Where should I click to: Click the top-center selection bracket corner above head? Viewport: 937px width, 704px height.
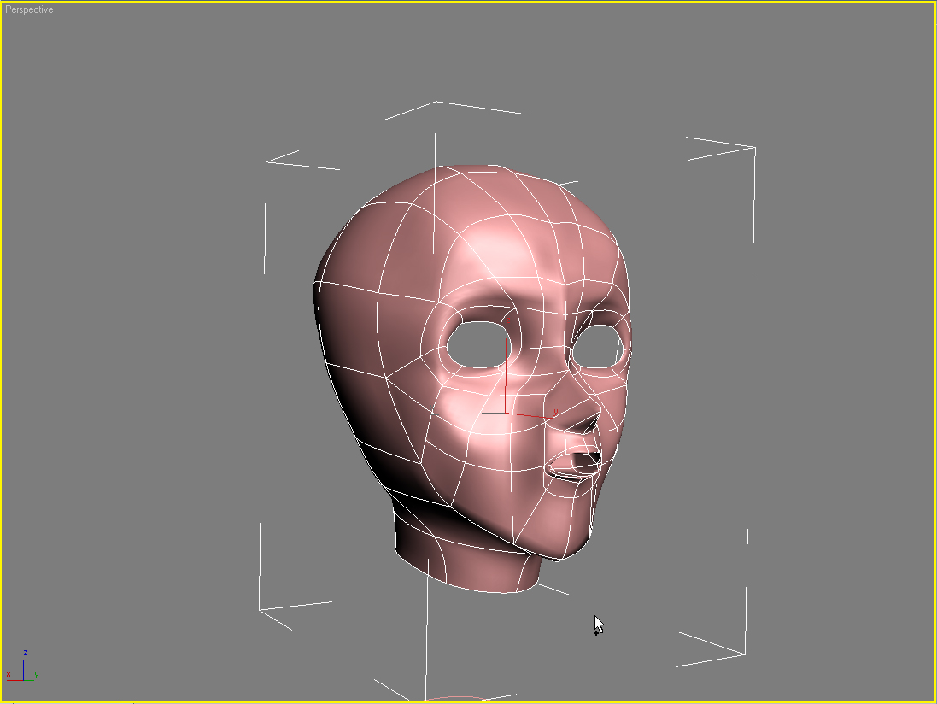tap(436, 103)
